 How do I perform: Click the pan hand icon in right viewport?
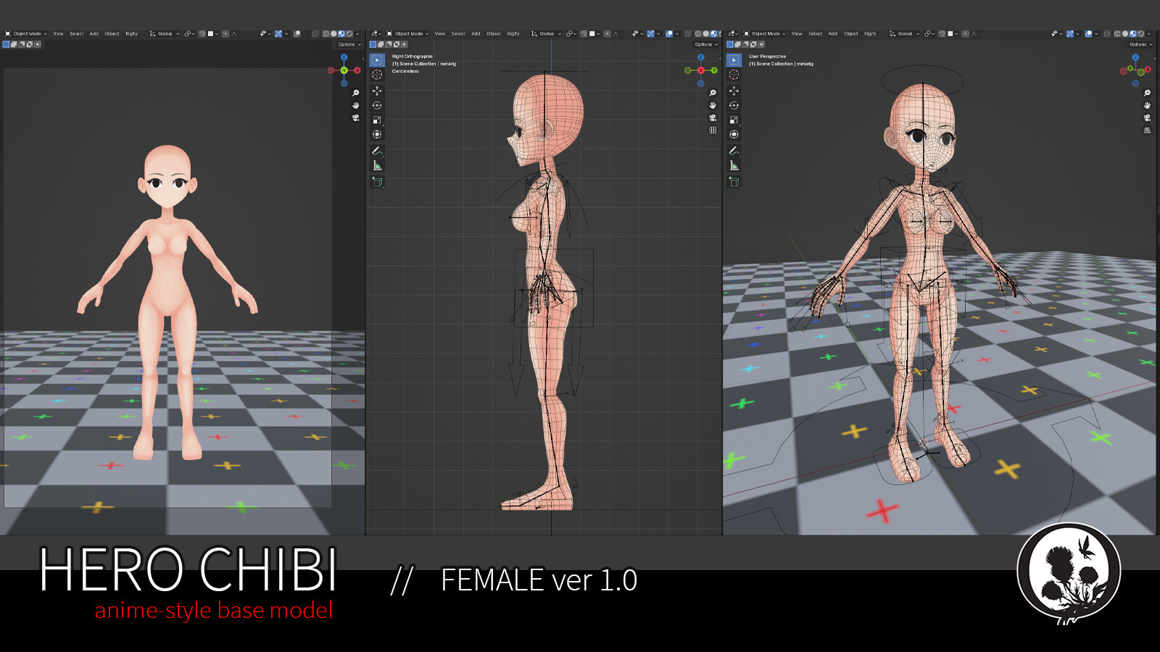tap(1147, 105)
